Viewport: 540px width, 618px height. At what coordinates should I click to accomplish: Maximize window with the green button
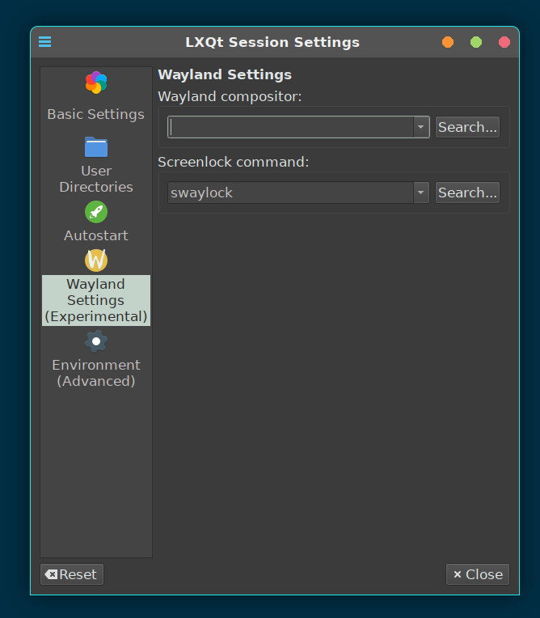pos(476,42)
